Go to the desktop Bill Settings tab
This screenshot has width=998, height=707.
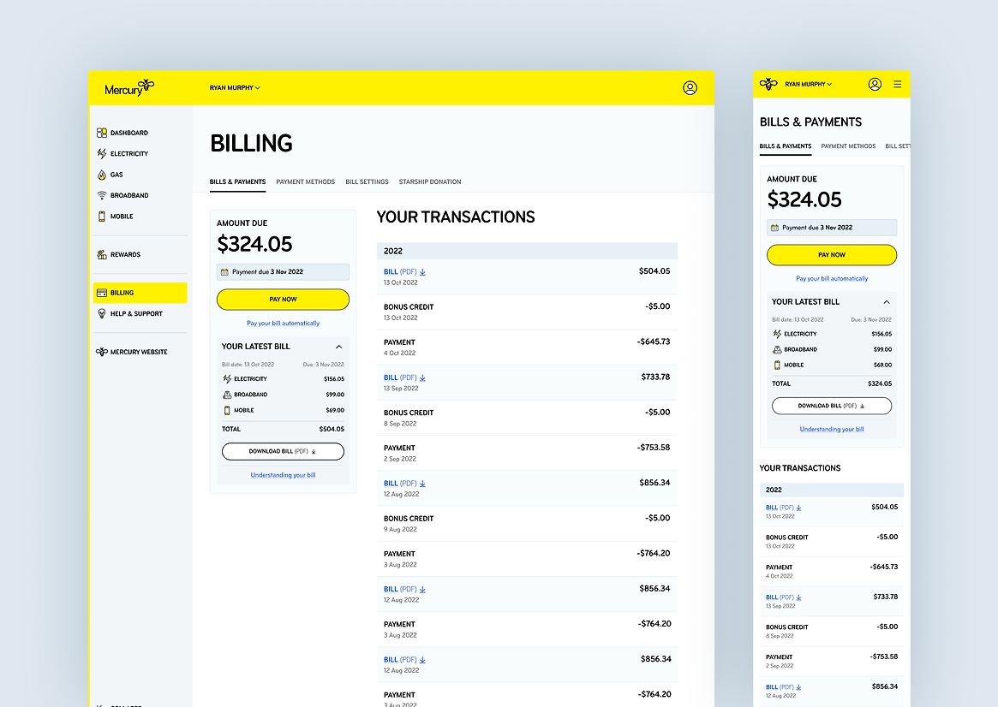coord(367,181)
